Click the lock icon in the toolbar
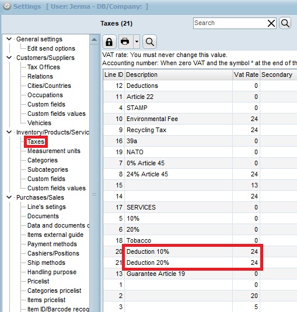 pyautogui.click(x=109, y=42)
